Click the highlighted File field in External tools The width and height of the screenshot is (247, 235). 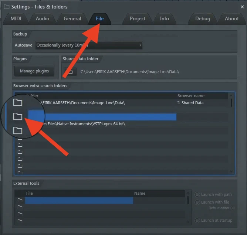[79, 201]
